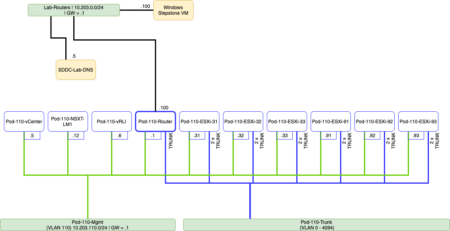
Task: Click the Pod-110-Mgmt VLAN 110 network bar
Action: click(88, 225)
